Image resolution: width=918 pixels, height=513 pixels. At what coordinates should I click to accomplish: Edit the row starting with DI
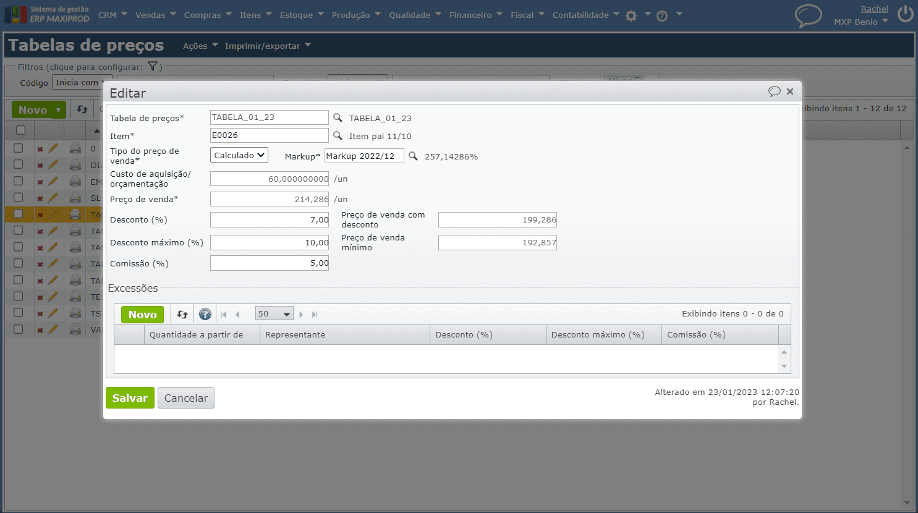coord(53,165)
